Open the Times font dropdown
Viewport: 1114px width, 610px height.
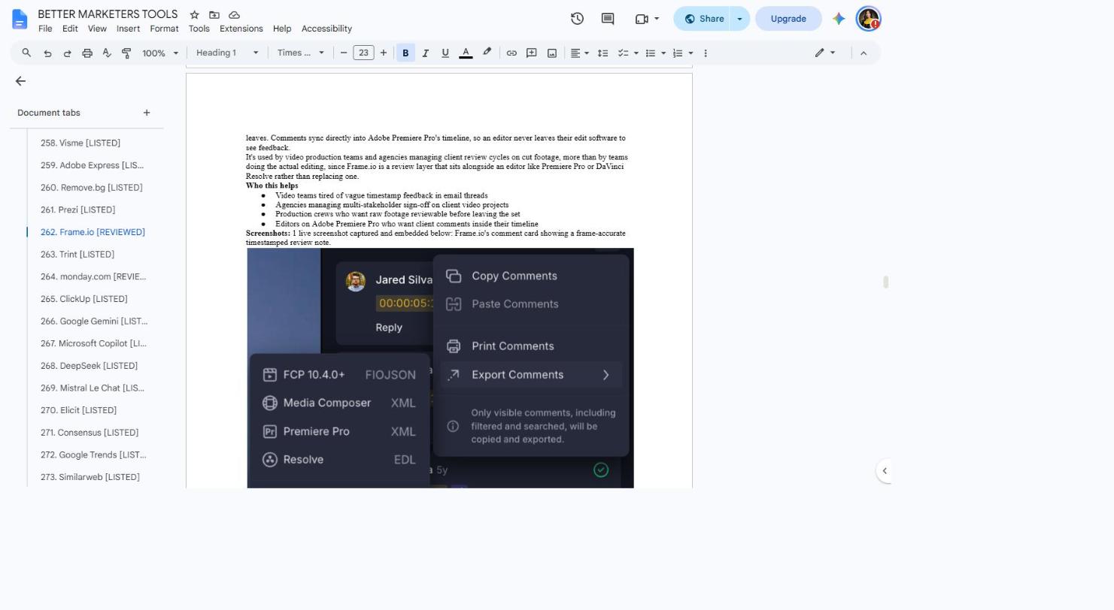pos(300,53)
